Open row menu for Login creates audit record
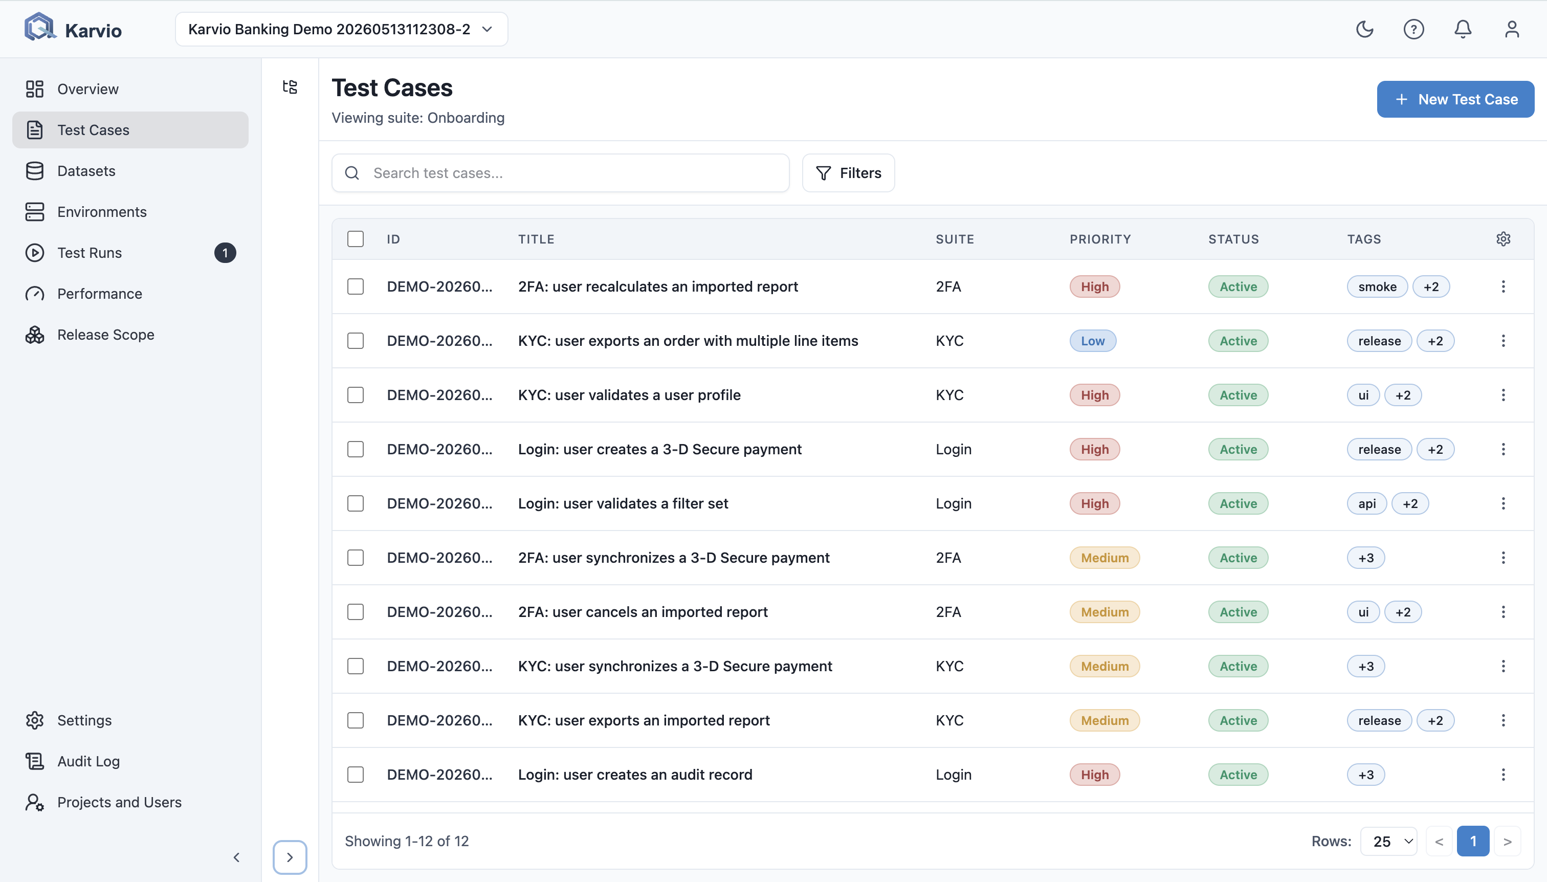The image size is (1547, 882). (x=1503, y=774)
